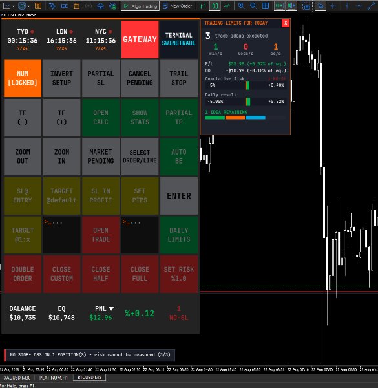Click the 1 NO-SL red indicator

click(179, 313)
